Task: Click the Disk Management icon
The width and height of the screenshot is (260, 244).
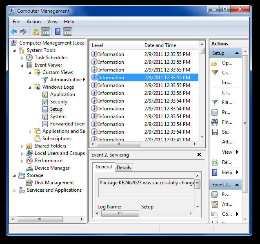Action: click(29, 183)
